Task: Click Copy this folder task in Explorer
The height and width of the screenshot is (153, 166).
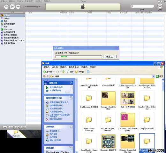Action: click(x=54, y=109)
